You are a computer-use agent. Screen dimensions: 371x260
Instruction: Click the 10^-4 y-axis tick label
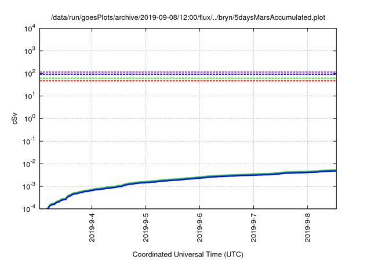point(29,208)
